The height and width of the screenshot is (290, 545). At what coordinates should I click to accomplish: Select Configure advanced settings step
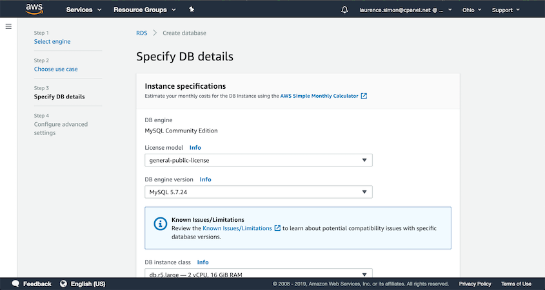tap(61, 129)
